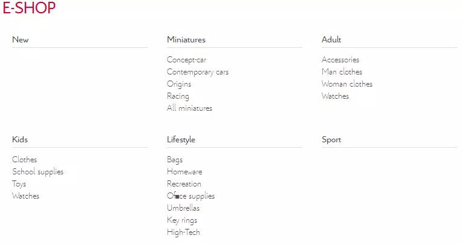Open the New category heading
The image size is (462, 244).
[21, 40]
